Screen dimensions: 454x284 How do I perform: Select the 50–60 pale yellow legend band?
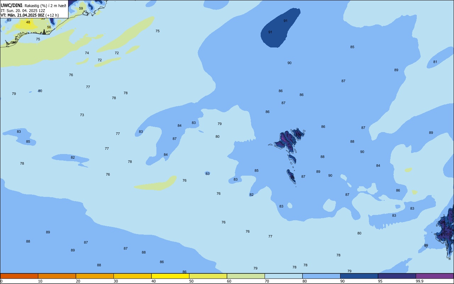[208, 276]
